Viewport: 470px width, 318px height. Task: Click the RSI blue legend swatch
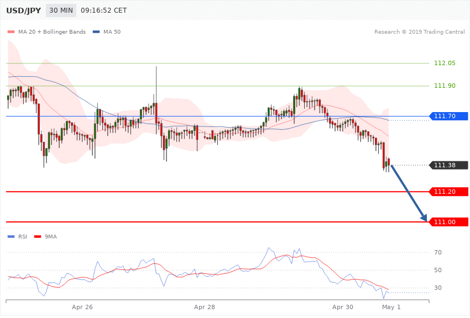click(x=11, y=237)
